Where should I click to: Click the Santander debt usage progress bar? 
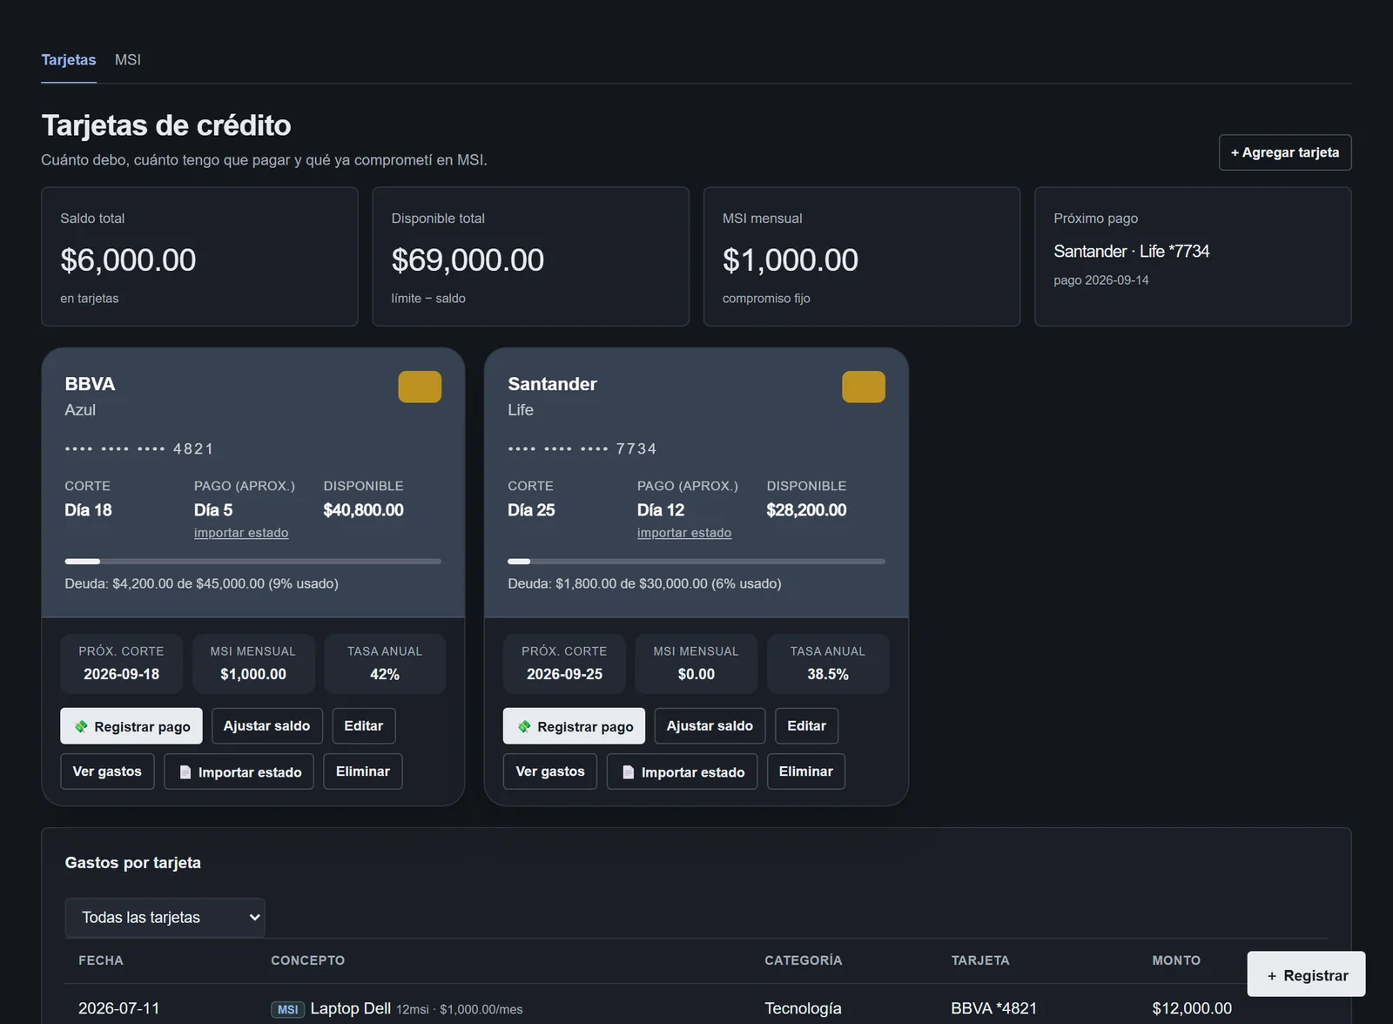pos(696,562)
